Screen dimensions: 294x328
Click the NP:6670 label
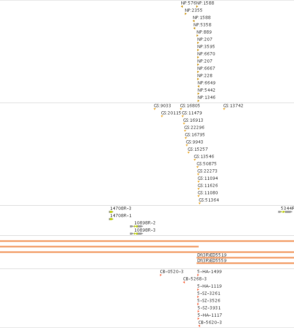click(x=206, y=54)
